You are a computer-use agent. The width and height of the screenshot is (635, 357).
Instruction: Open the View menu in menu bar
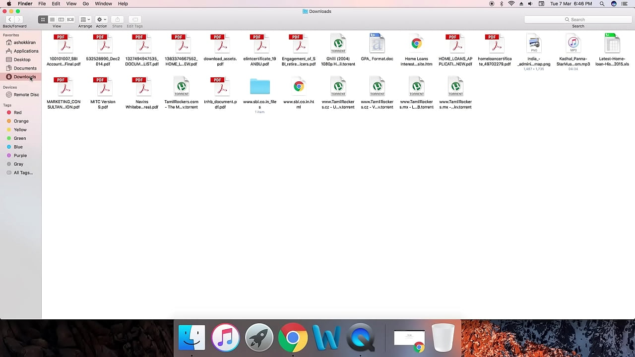[71, 3]
